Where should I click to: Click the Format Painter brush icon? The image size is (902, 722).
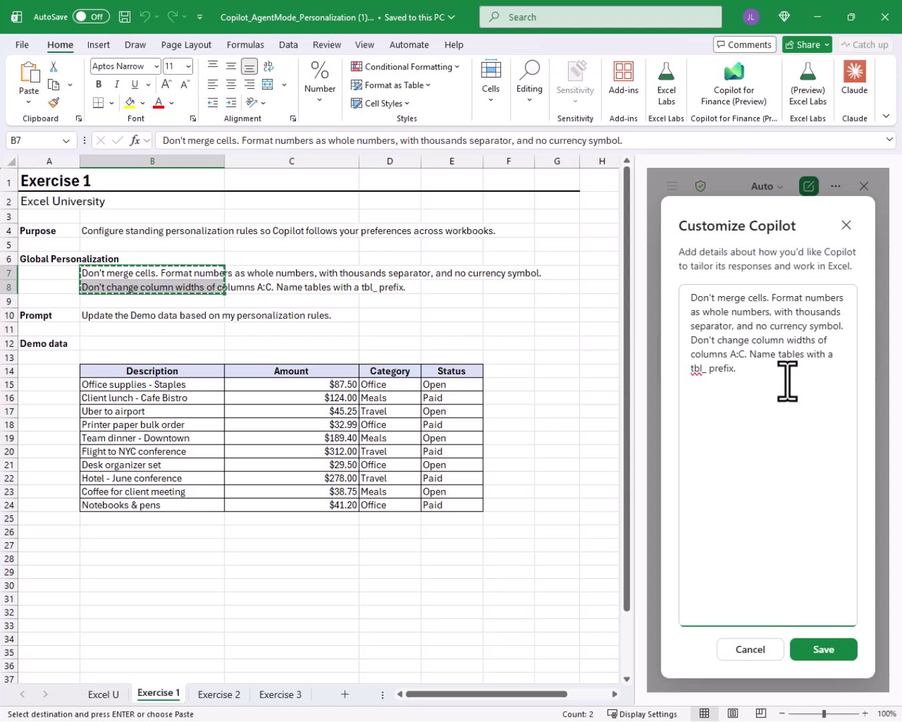pyautogui.click(x=53, y=103)
